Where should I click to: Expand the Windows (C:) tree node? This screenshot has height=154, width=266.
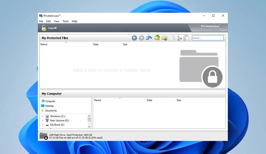(43, 116)
